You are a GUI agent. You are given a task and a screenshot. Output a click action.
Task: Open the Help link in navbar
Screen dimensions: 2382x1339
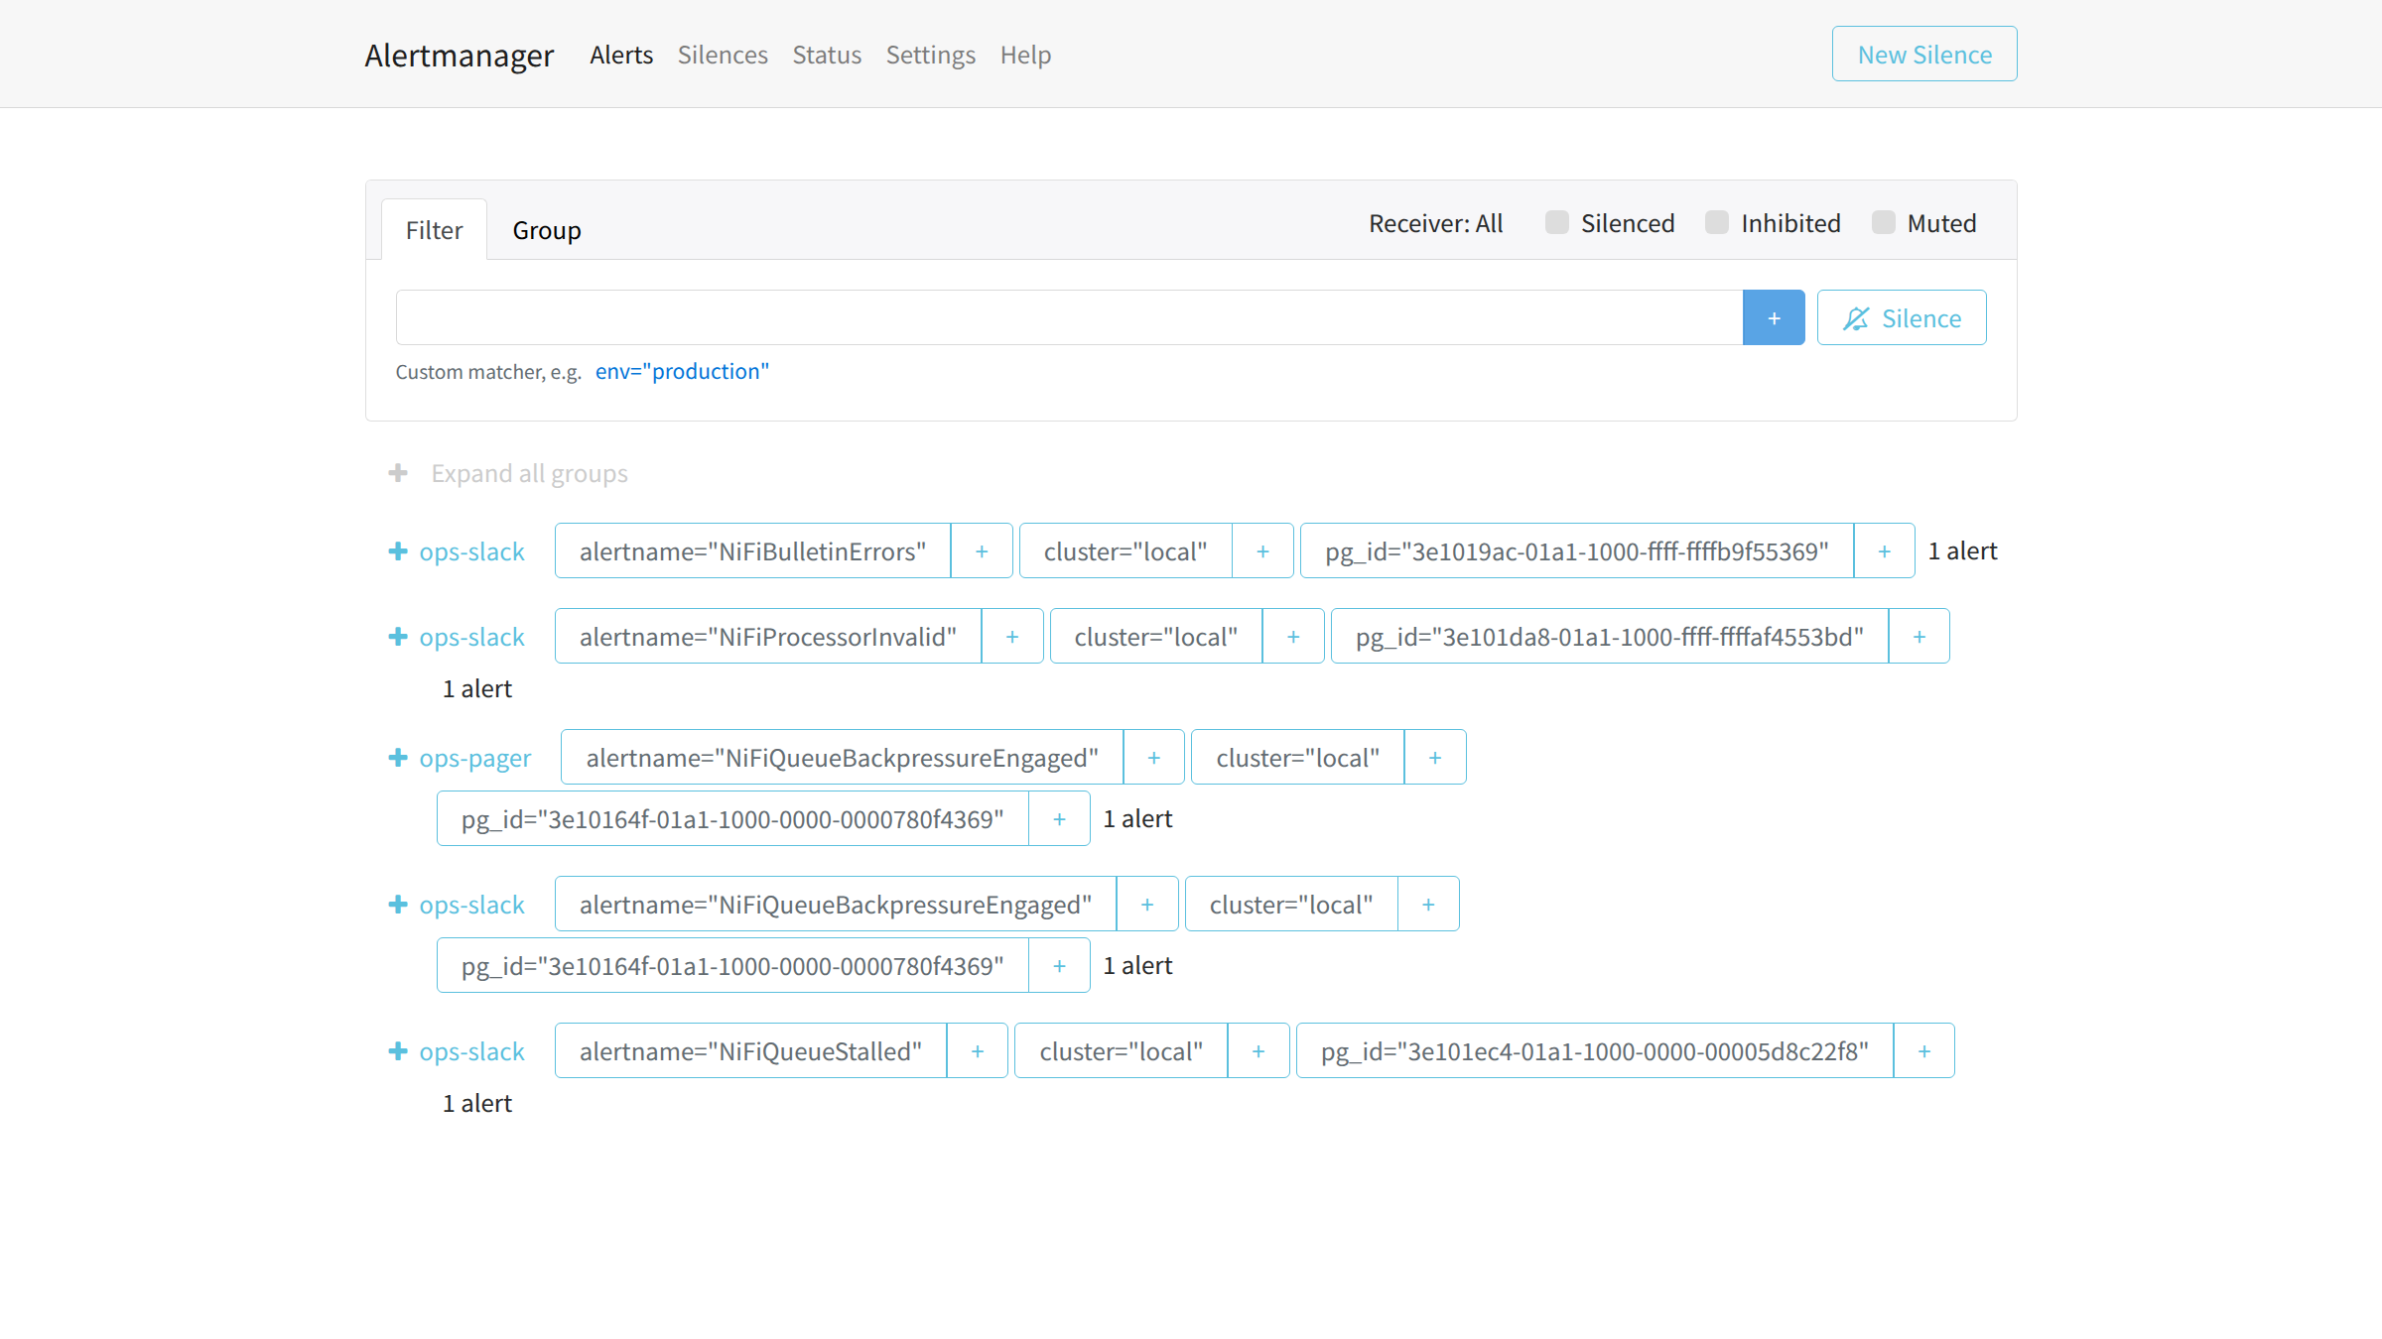coord(1025,55)
